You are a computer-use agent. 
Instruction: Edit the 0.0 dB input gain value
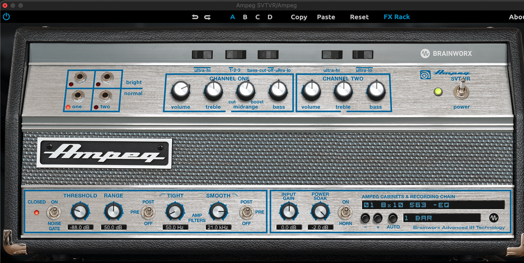click(289, 227)
